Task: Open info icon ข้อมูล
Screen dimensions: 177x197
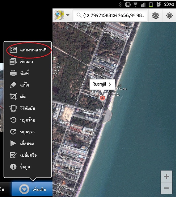Action: (13, 167)
